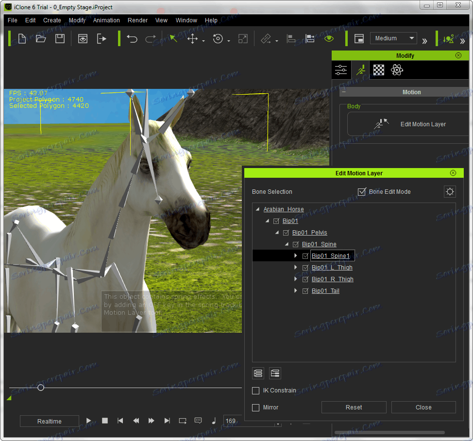Open the Animation menu

(106, 20)
